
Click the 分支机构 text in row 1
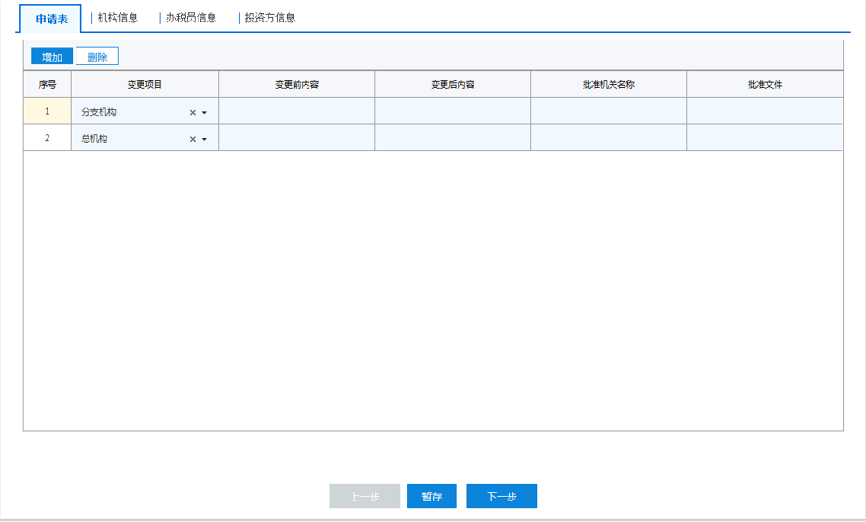(98, 112)
